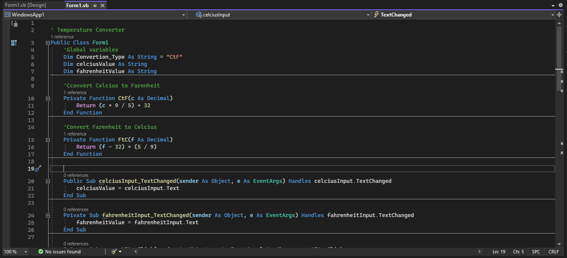Click the '1 reference' link above Class Form1
The height and width of the screenshot is (258, 567).
[62, 37]
